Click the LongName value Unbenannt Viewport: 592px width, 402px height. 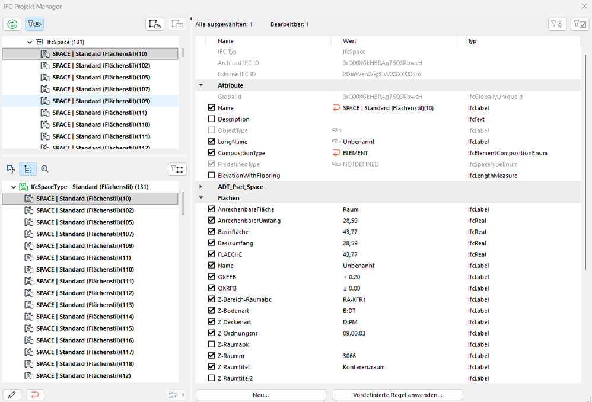[x=359, y=142]
